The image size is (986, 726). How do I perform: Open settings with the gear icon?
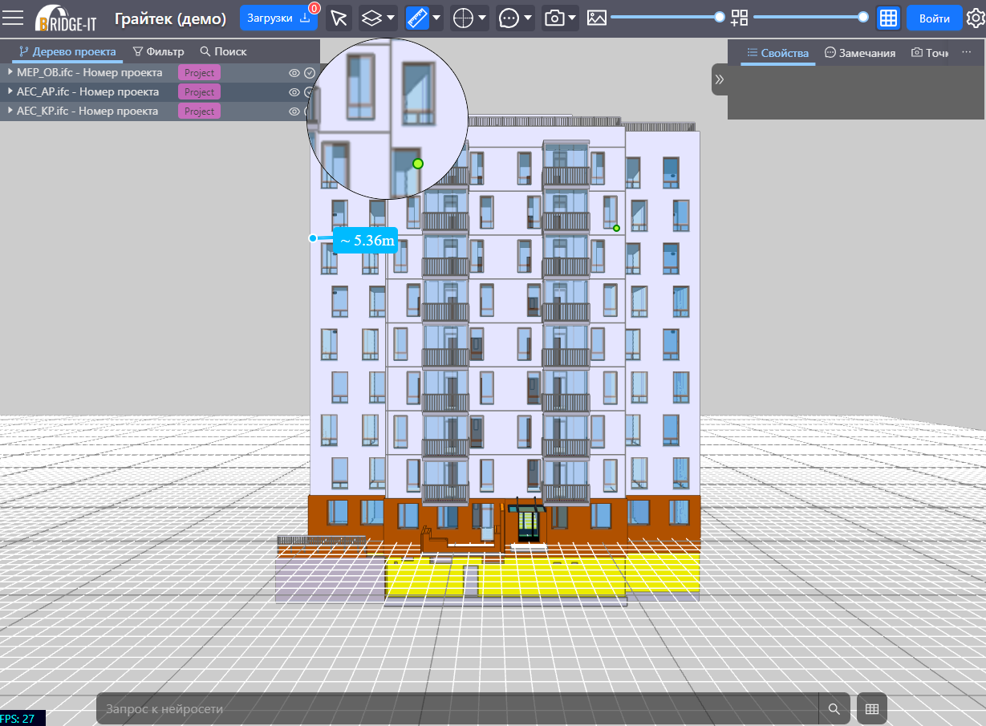(x=975, y=18)
